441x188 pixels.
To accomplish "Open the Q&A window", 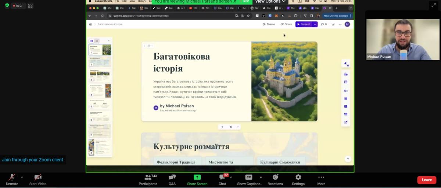I will point(172,179).
